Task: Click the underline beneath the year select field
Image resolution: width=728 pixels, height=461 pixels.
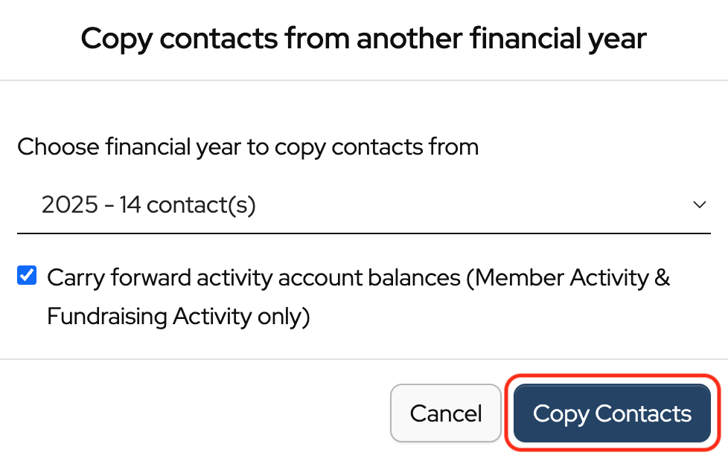Action: tap(363, 233)
